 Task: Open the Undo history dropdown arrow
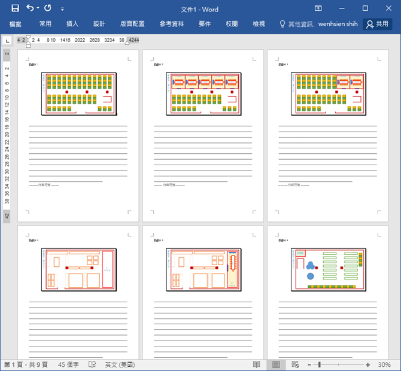tap(38, 8)
